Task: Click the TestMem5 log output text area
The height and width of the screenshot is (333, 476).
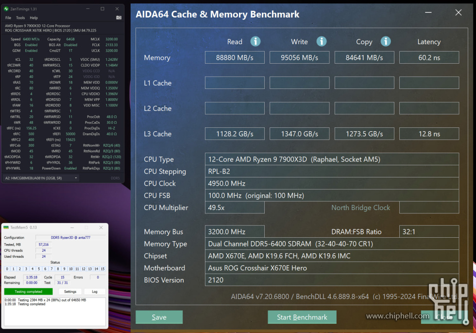Action: [x=54, y=312]
